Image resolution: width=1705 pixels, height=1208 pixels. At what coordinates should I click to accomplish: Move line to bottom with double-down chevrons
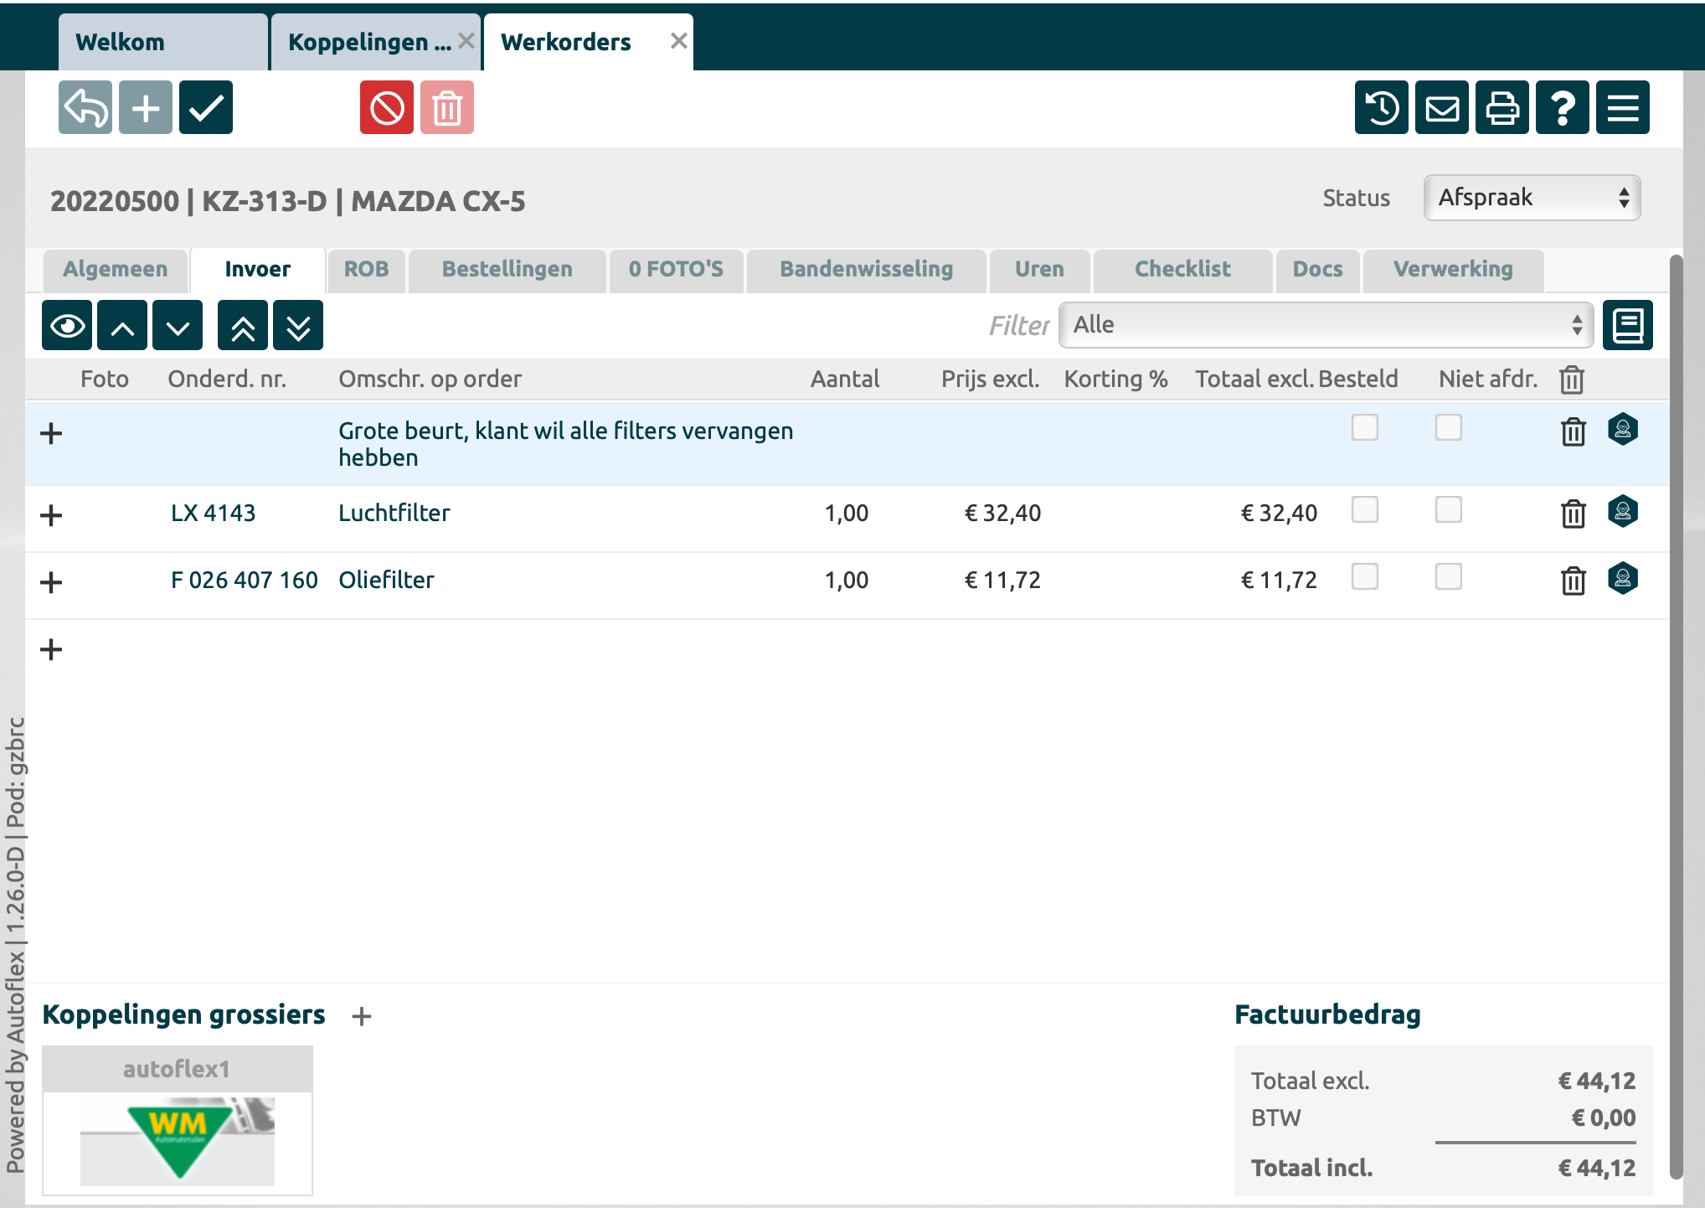(x=298, y=326)
